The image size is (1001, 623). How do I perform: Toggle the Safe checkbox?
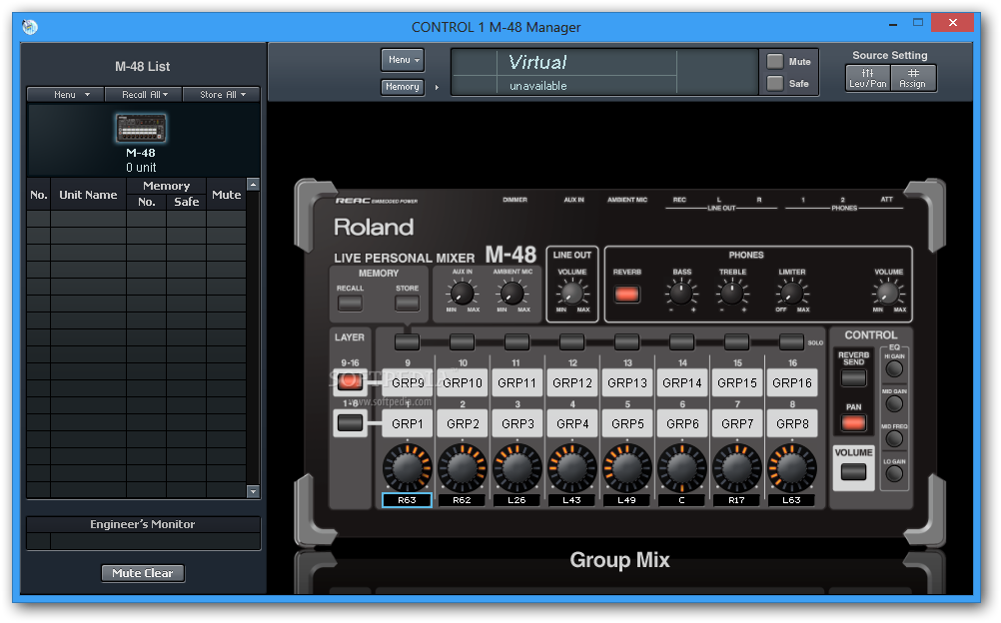(x=775, y=83)
